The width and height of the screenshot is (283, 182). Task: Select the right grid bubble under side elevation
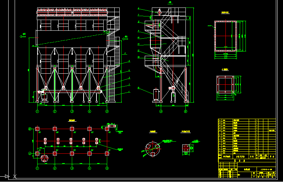click(185, 112)
